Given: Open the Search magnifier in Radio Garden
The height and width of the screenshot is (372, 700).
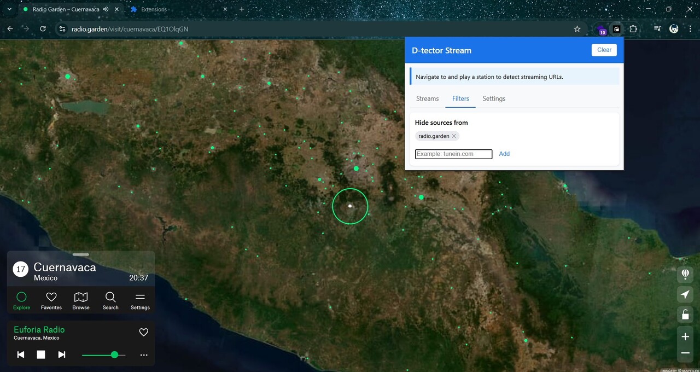Looking at the screenshot, I should coord(110,300).
